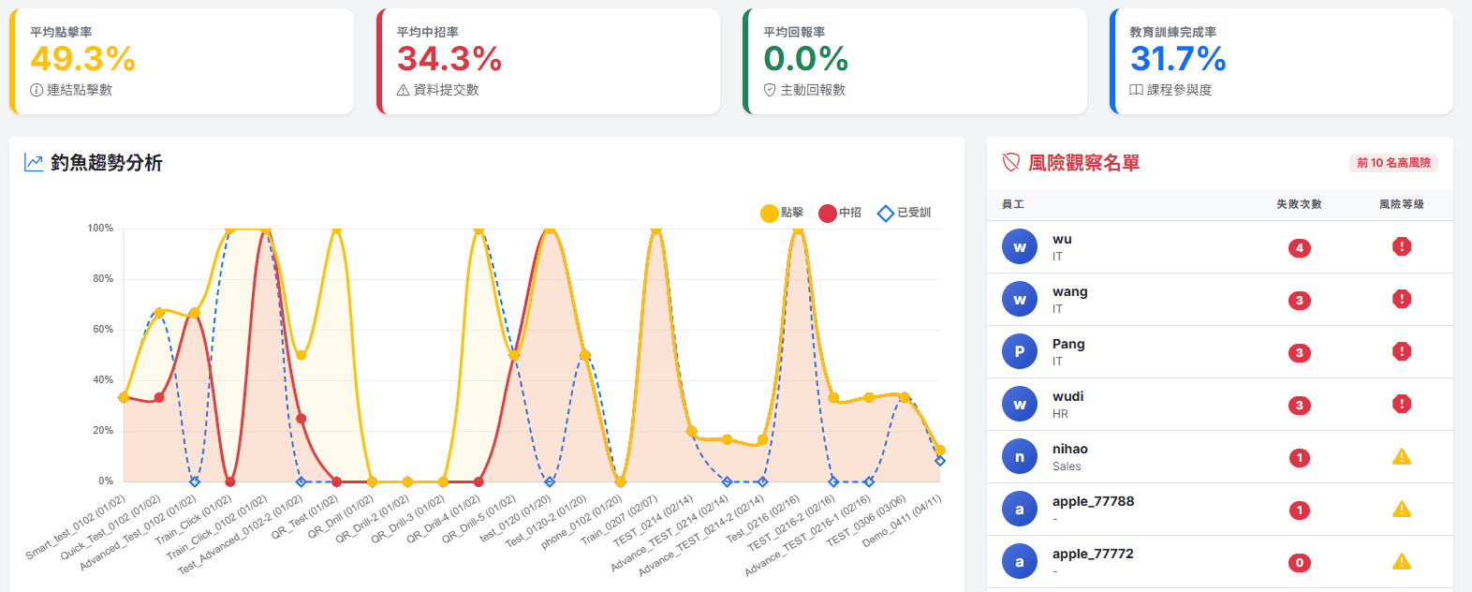Click the wang employee avatar

[1020, 300]
